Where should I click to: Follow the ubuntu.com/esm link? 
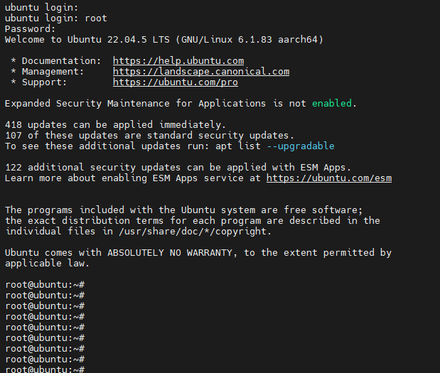tap(328, 178)
